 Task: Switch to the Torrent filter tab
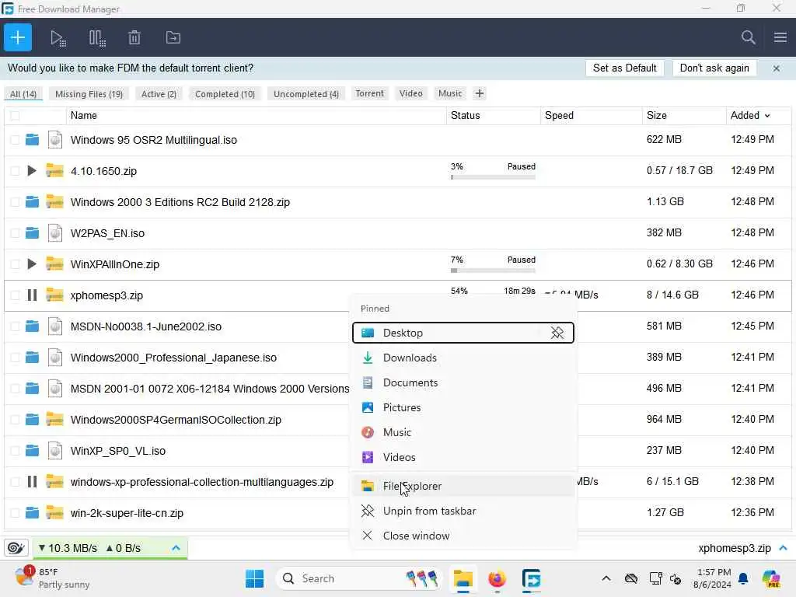(369, 93)
